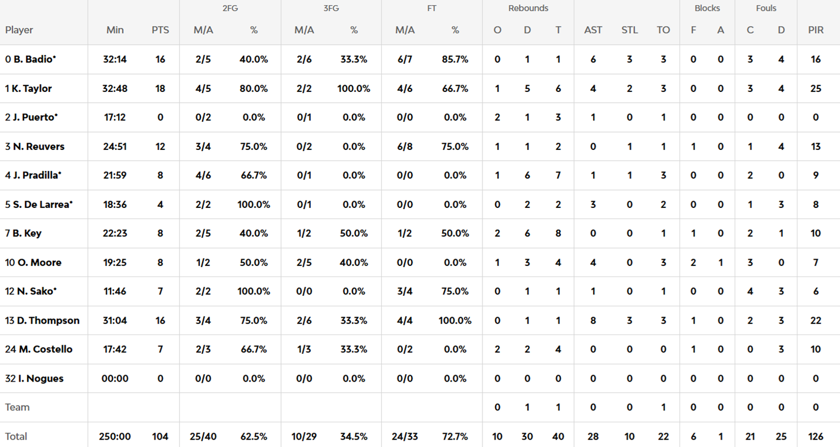Click the PIR column header

pyautogui.click(x=815, y=30)
